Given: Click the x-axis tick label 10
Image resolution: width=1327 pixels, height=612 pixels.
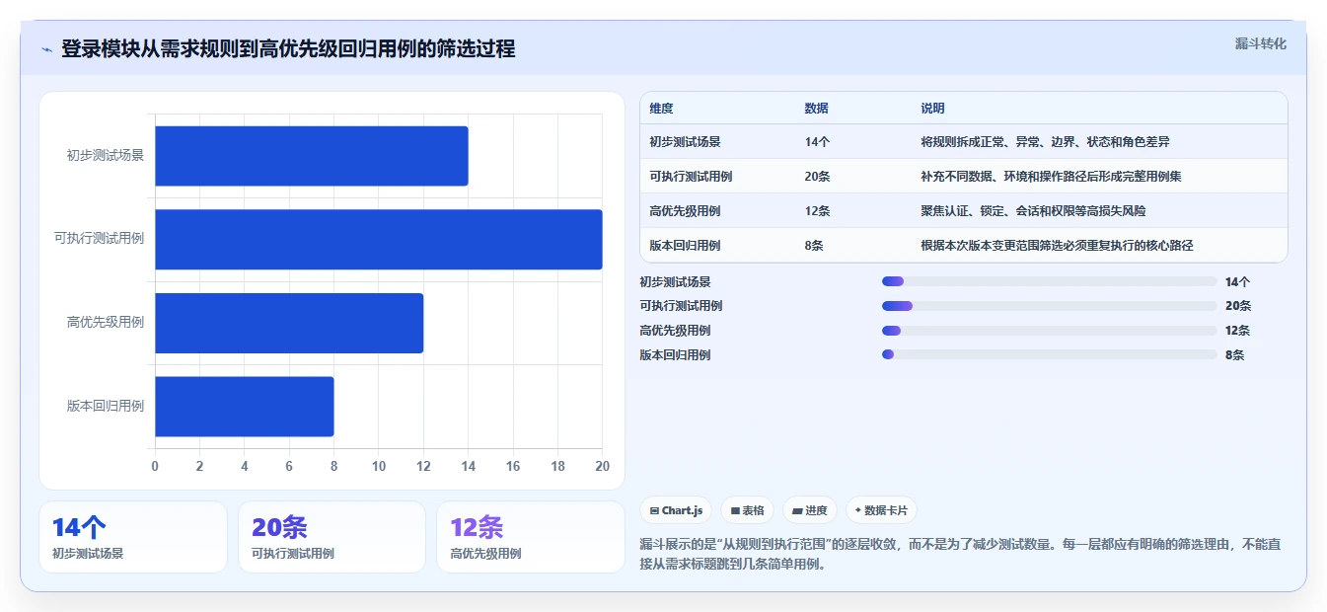Looking at the screenshot, I should (x=379, y=466).
